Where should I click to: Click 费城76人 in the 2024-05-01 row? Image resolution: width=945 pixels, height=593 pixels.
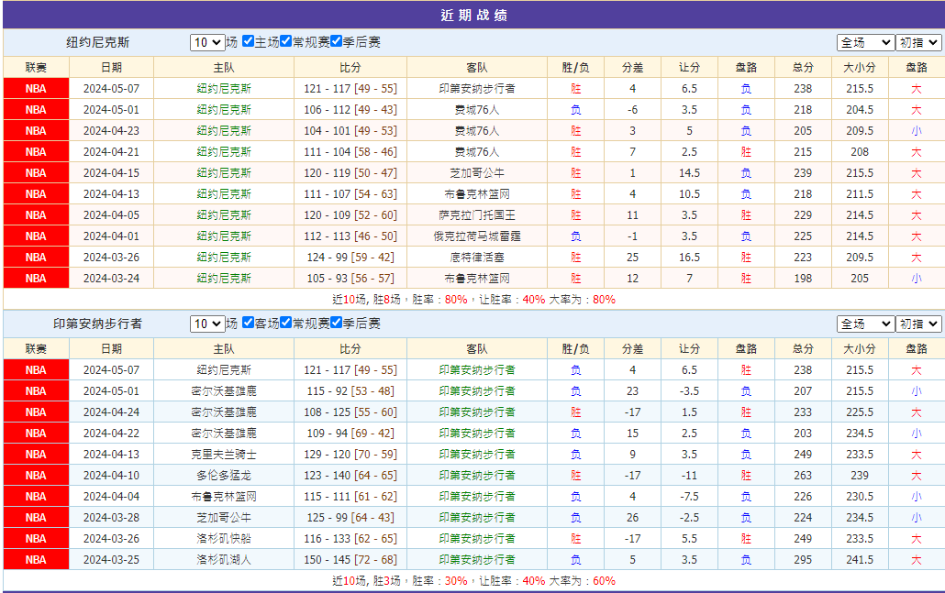tap(477, 110)
